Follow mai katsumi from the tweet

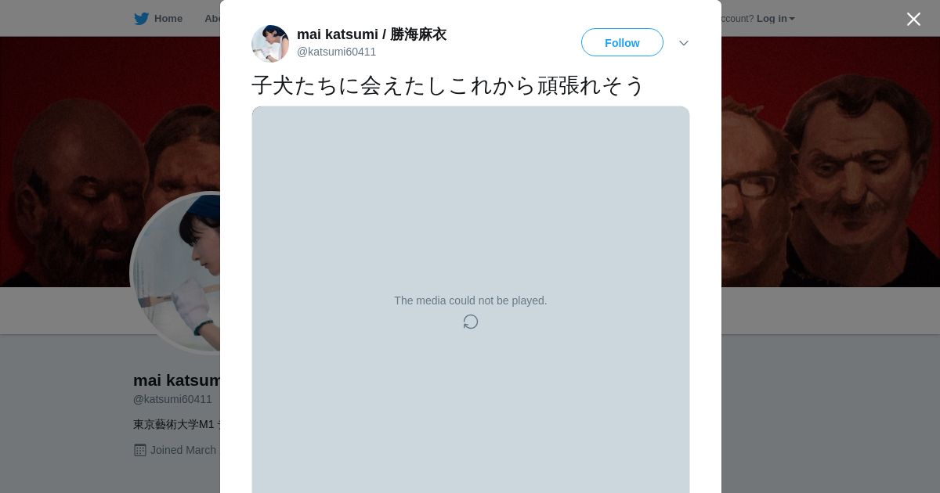[x=622, y=42]
